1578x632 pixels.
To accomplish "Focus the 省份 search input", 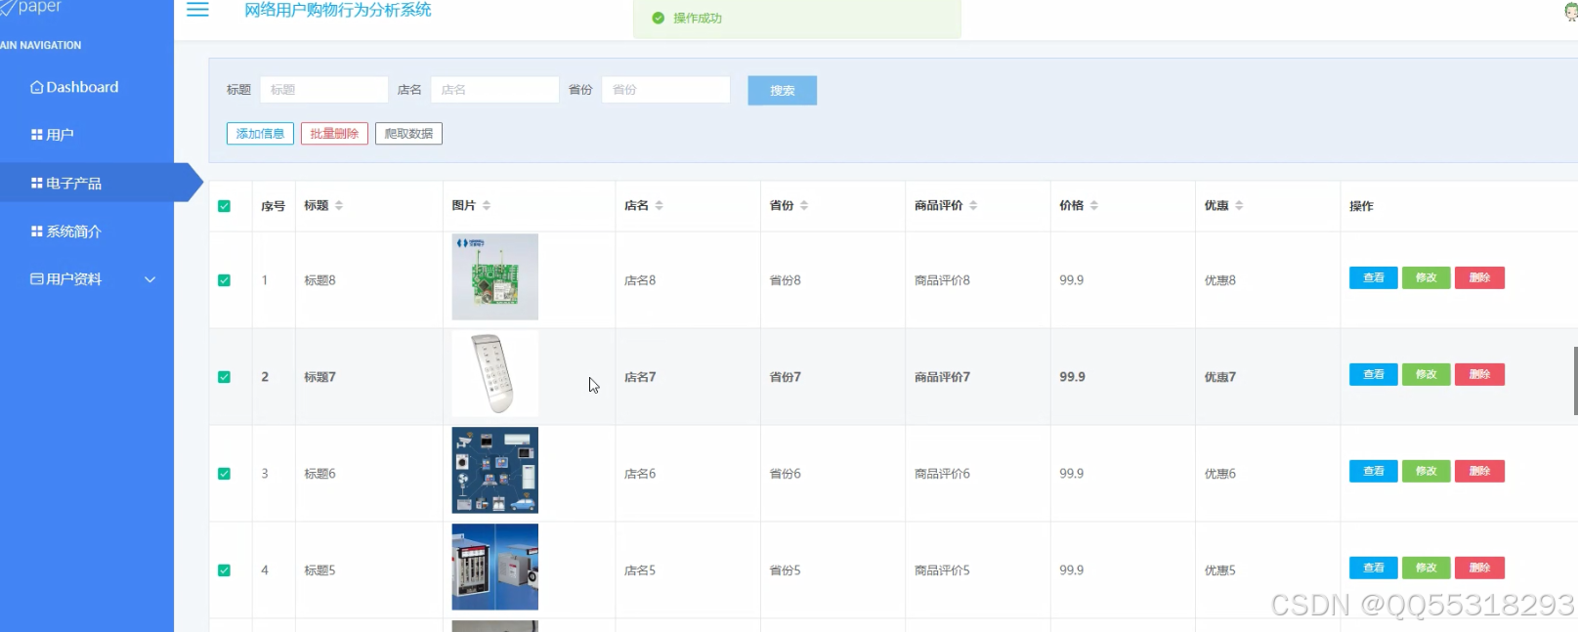I will 665,90.
